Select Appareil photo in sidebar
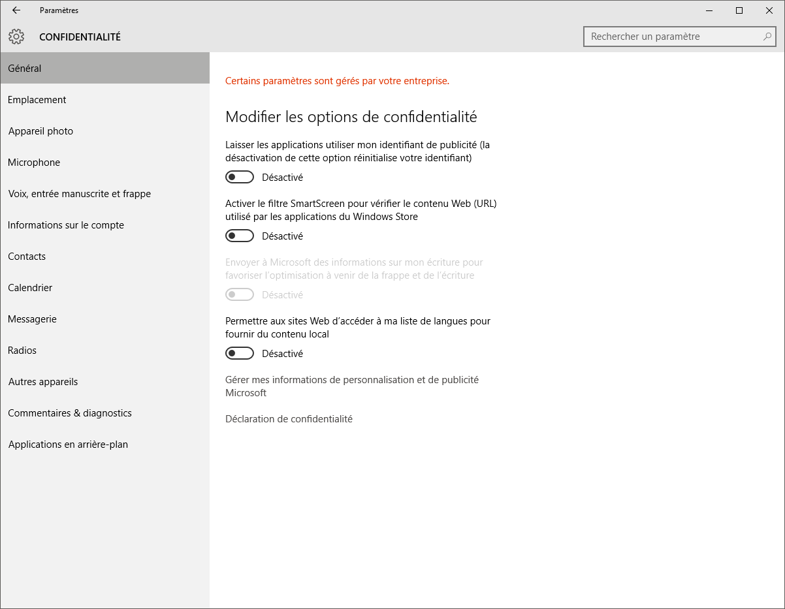This screenshot has height=609, width=785. [40, 131]
